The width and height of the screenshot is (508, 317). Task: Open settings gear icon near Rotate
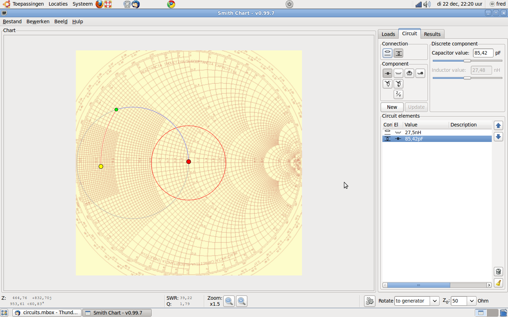click(x=370, y=301)
